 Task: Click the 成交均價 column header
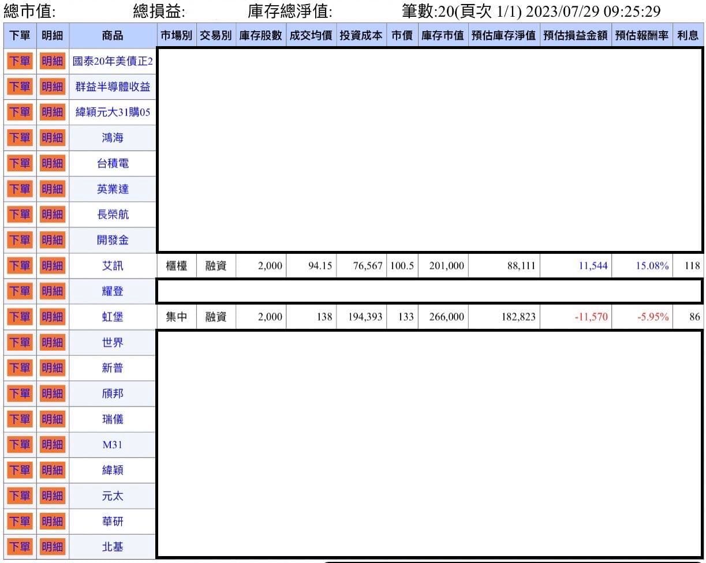(311, 36)
